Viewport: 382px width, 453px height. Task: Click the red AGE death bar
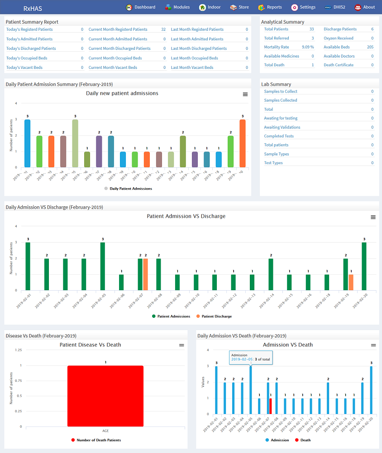pos(105,396)
